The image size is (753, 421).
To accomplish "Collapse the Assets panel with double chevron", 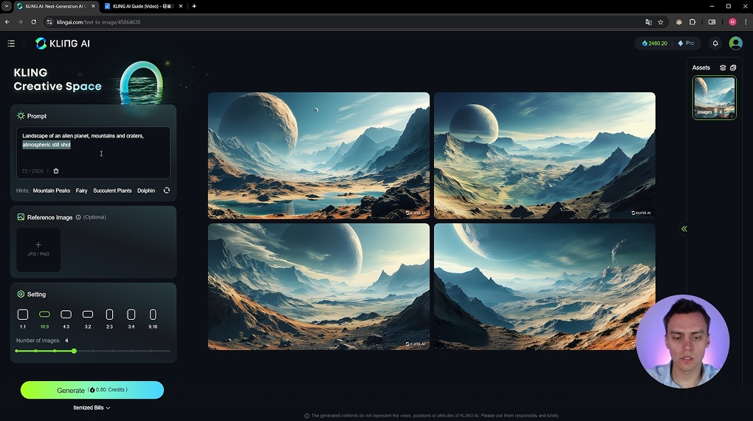I will 684,229.
